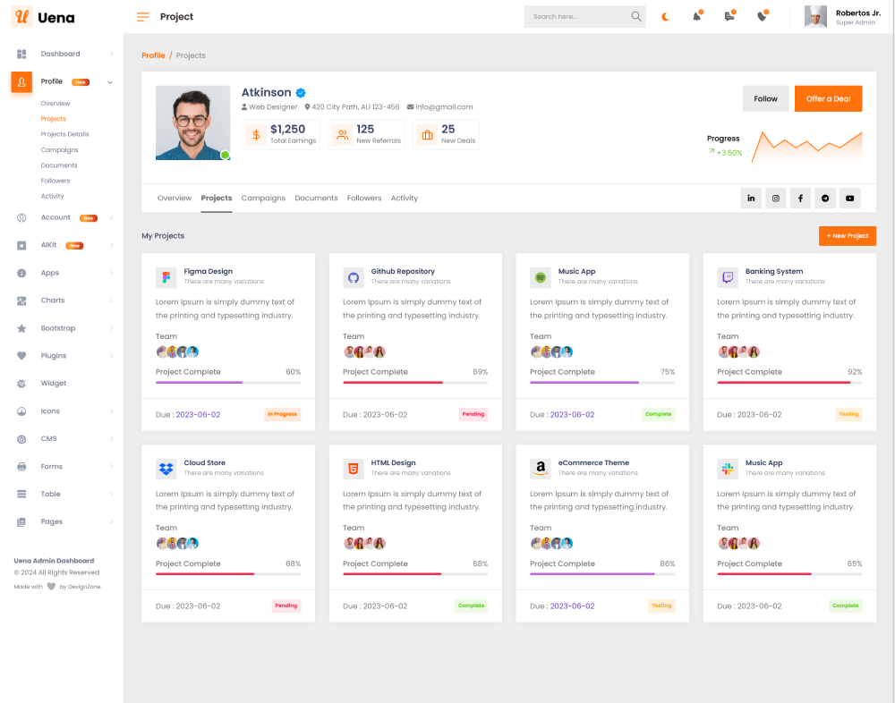
Task: Click the Dropbox icon on Cloud Store
Action: click(166, 469)
